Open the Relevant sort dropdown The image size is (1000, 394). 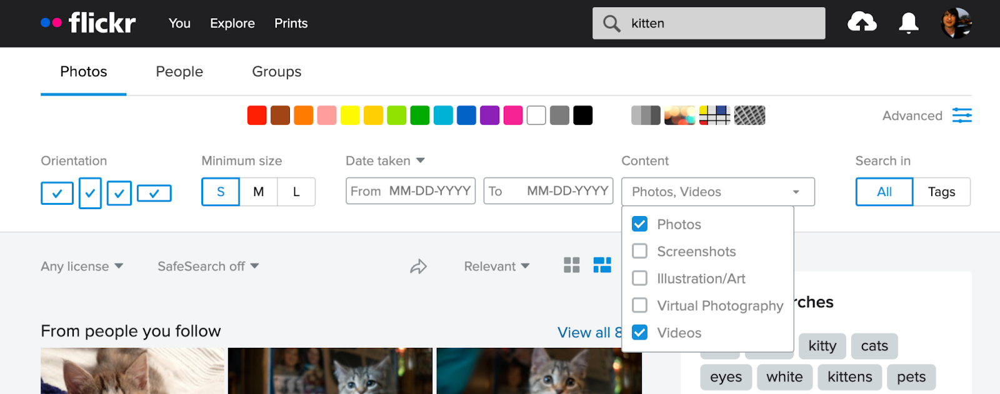pos(497,267)
